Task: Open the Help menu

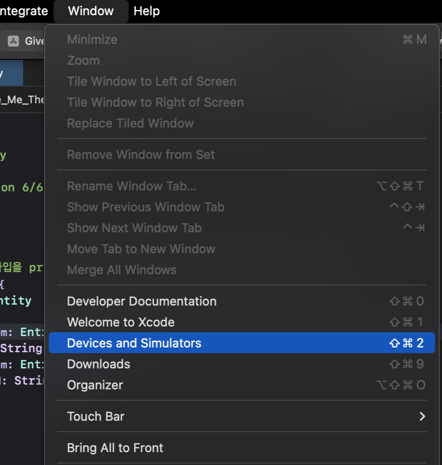Action: pyautogui.click(x=147, y=11)
